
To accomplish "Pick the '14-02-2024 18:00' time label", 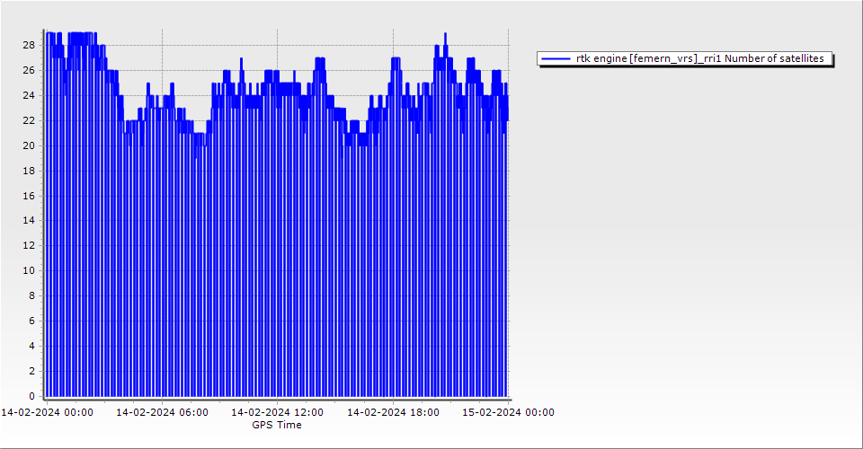I will pyautogui.click(x=393, y=413).
